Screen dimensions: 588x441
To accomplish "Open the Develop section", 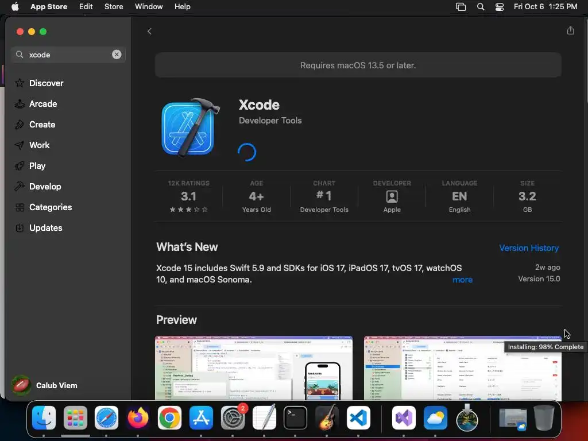I will click(45, 187).
